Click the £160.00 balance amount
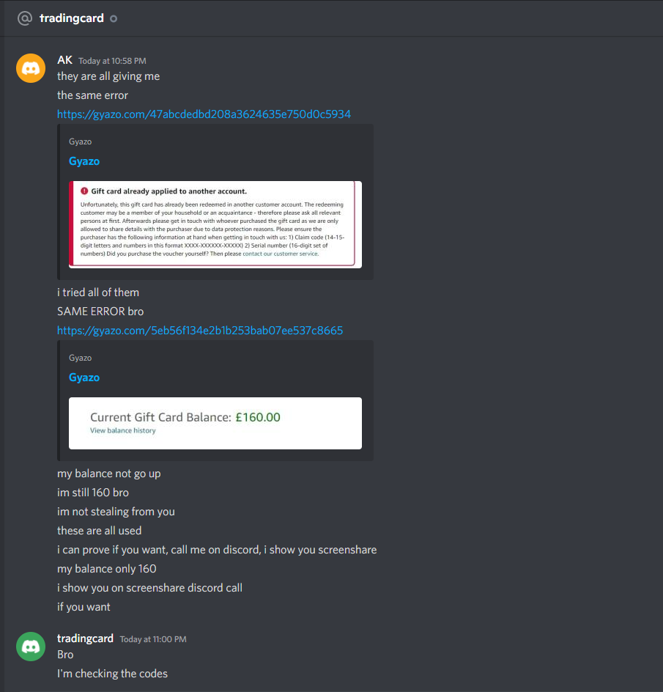 click(x=258, y=418)
